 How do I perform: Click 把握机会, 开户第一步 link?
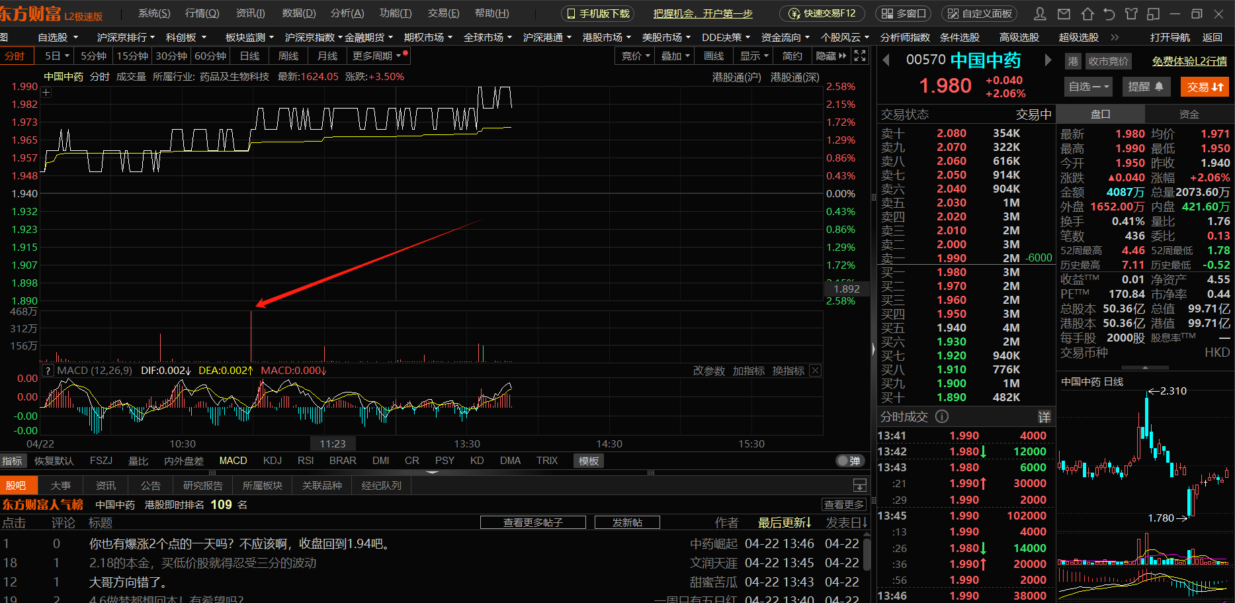tap(703, 13)
